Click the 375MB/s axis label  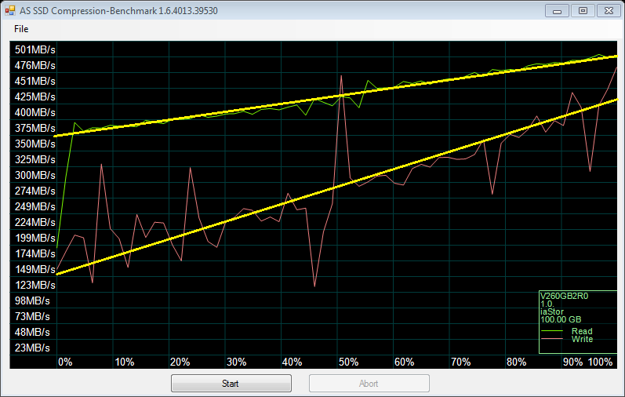point(35,128)
